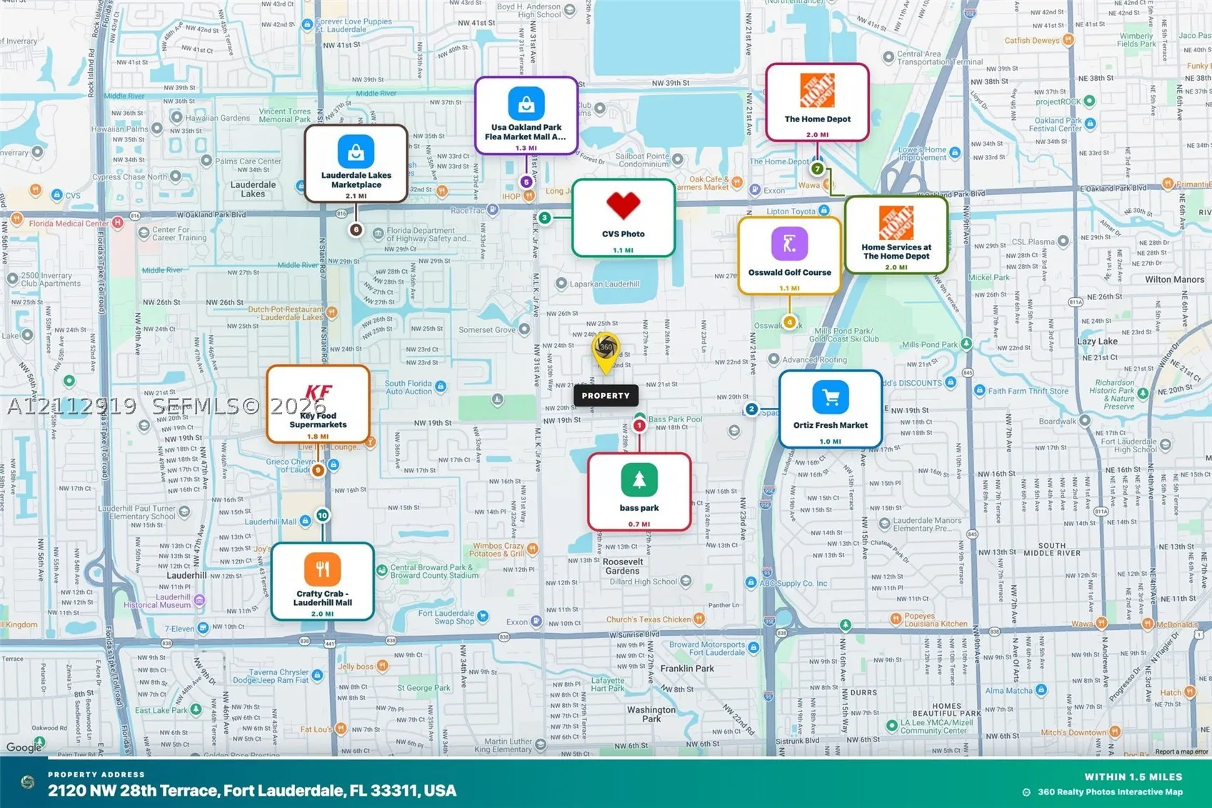Select the Dillard High School marker
The height and width of the screenshot is (808, 1212).
[686, 581]
